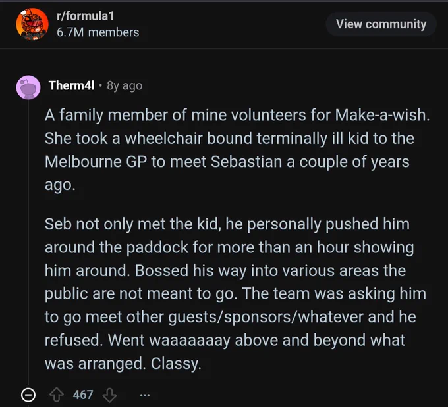Viewport: 448px width, 407px height.
Task: Click the 6.7M members count text
Action: point(98,32)
